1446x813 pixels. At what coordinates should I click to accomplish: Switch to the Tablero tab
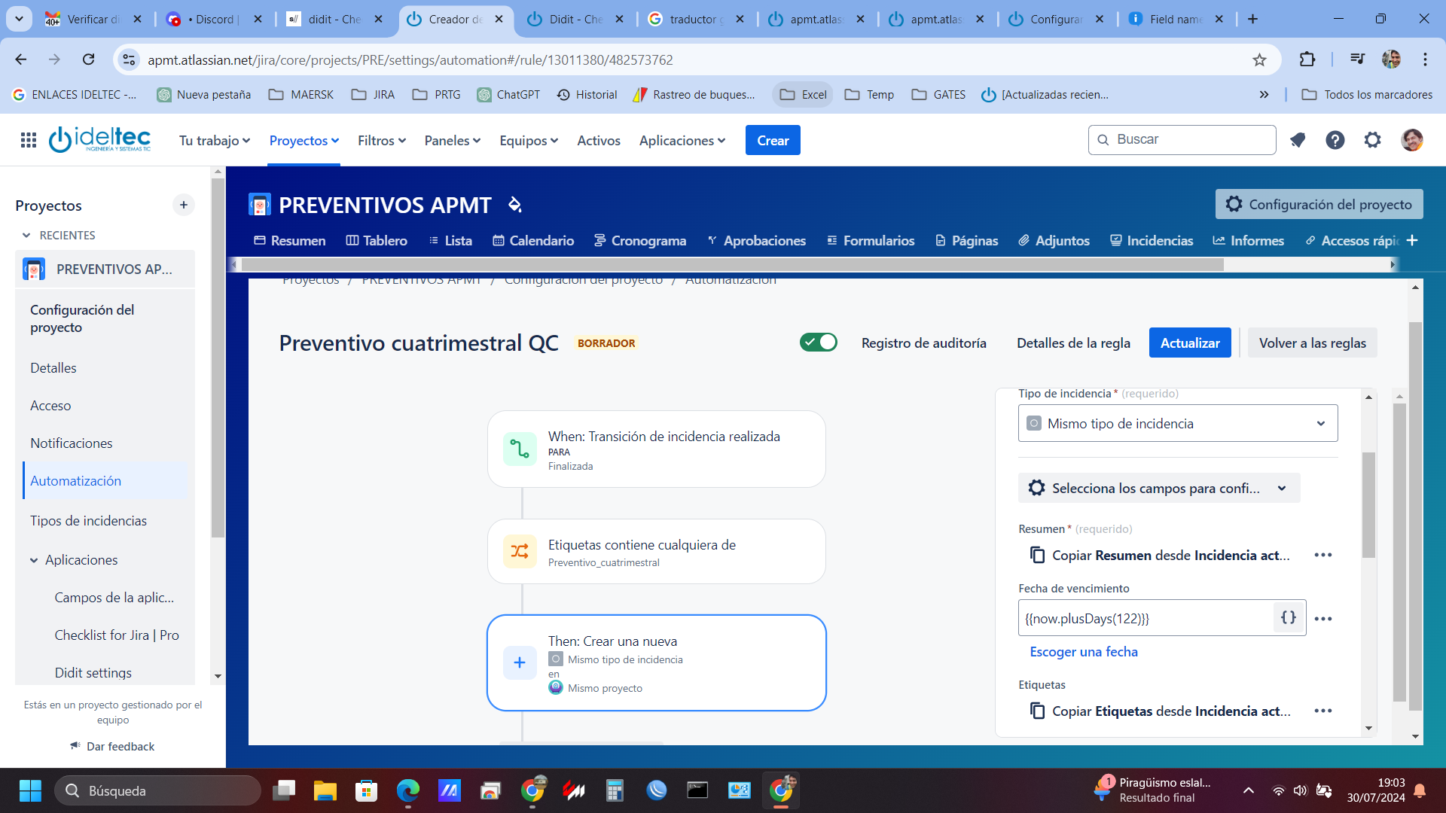(x=377, y=240)
